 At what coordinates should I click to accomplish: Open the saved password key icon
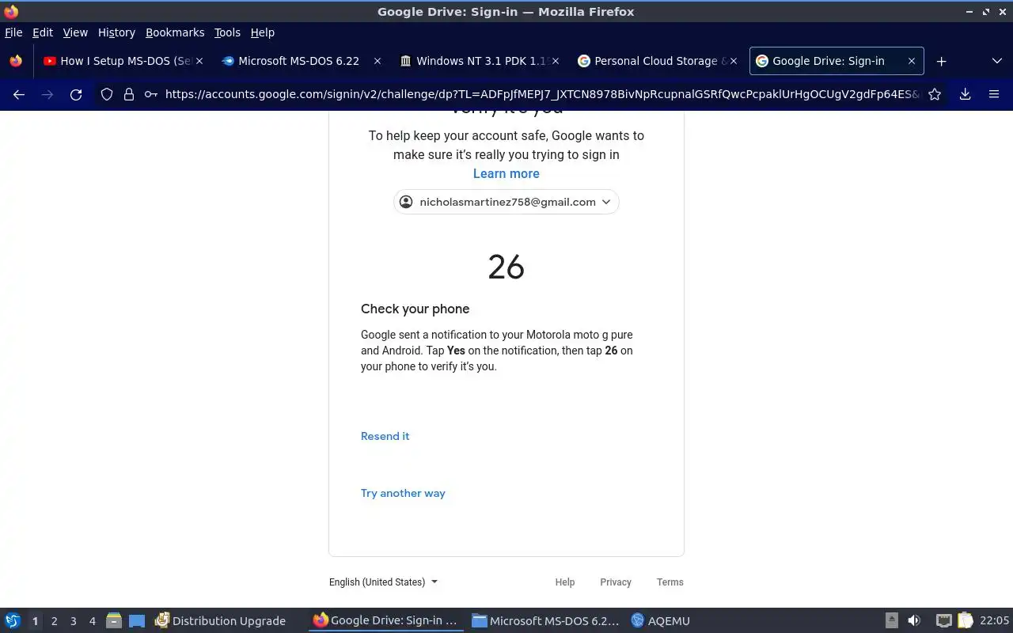150,94
